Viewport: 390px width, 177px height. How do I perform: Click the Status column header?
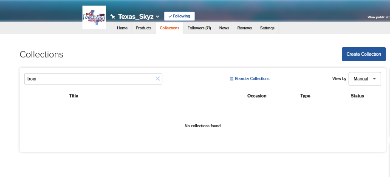pyautogui.click(x=357, y=96)
